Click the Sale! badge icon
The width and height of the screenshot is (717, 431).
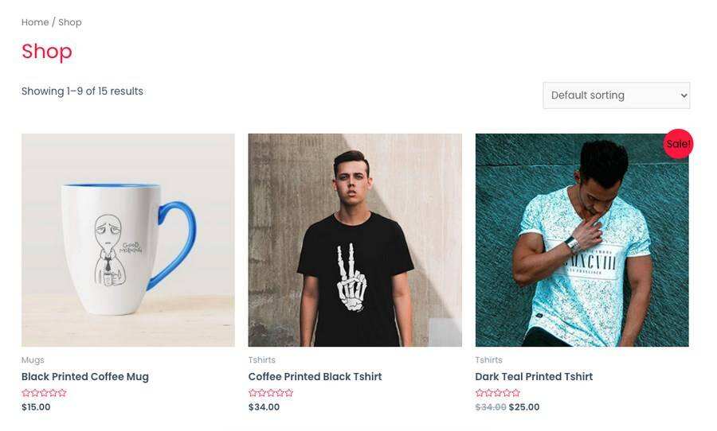[x=678, y=144]
